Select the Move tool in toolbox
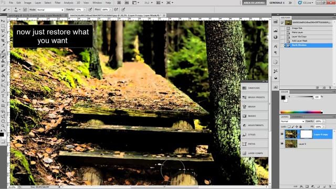This screenshot has width=336, height=189. [3, 21]
